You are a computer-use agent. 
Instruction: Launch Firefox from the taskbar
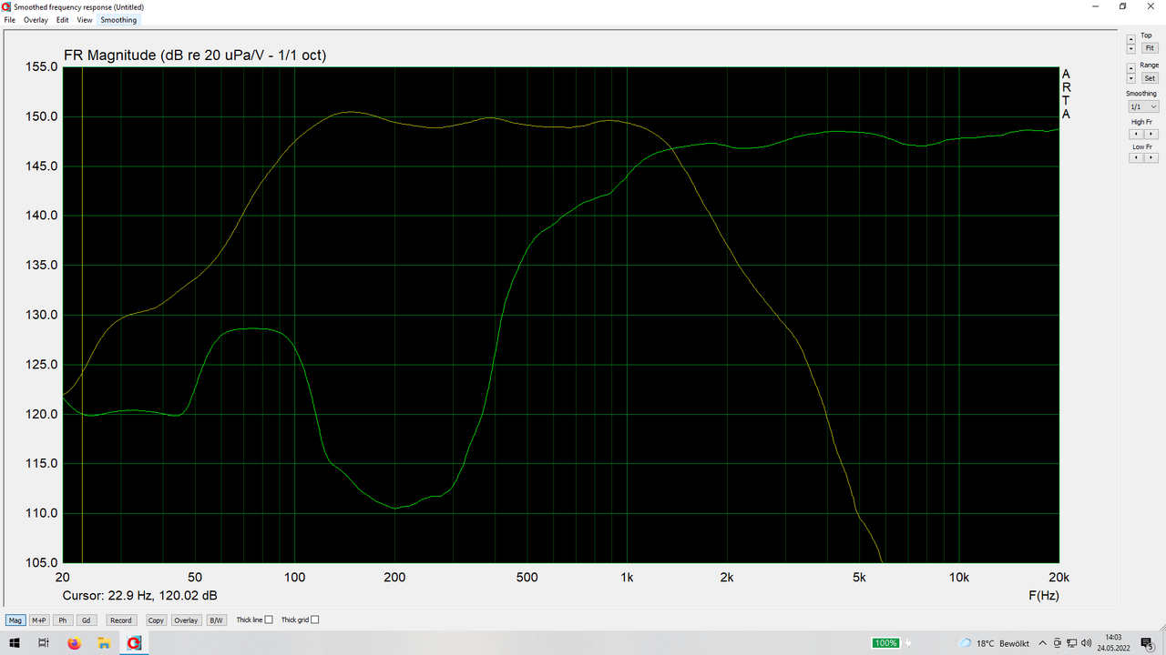pos(74,643)
